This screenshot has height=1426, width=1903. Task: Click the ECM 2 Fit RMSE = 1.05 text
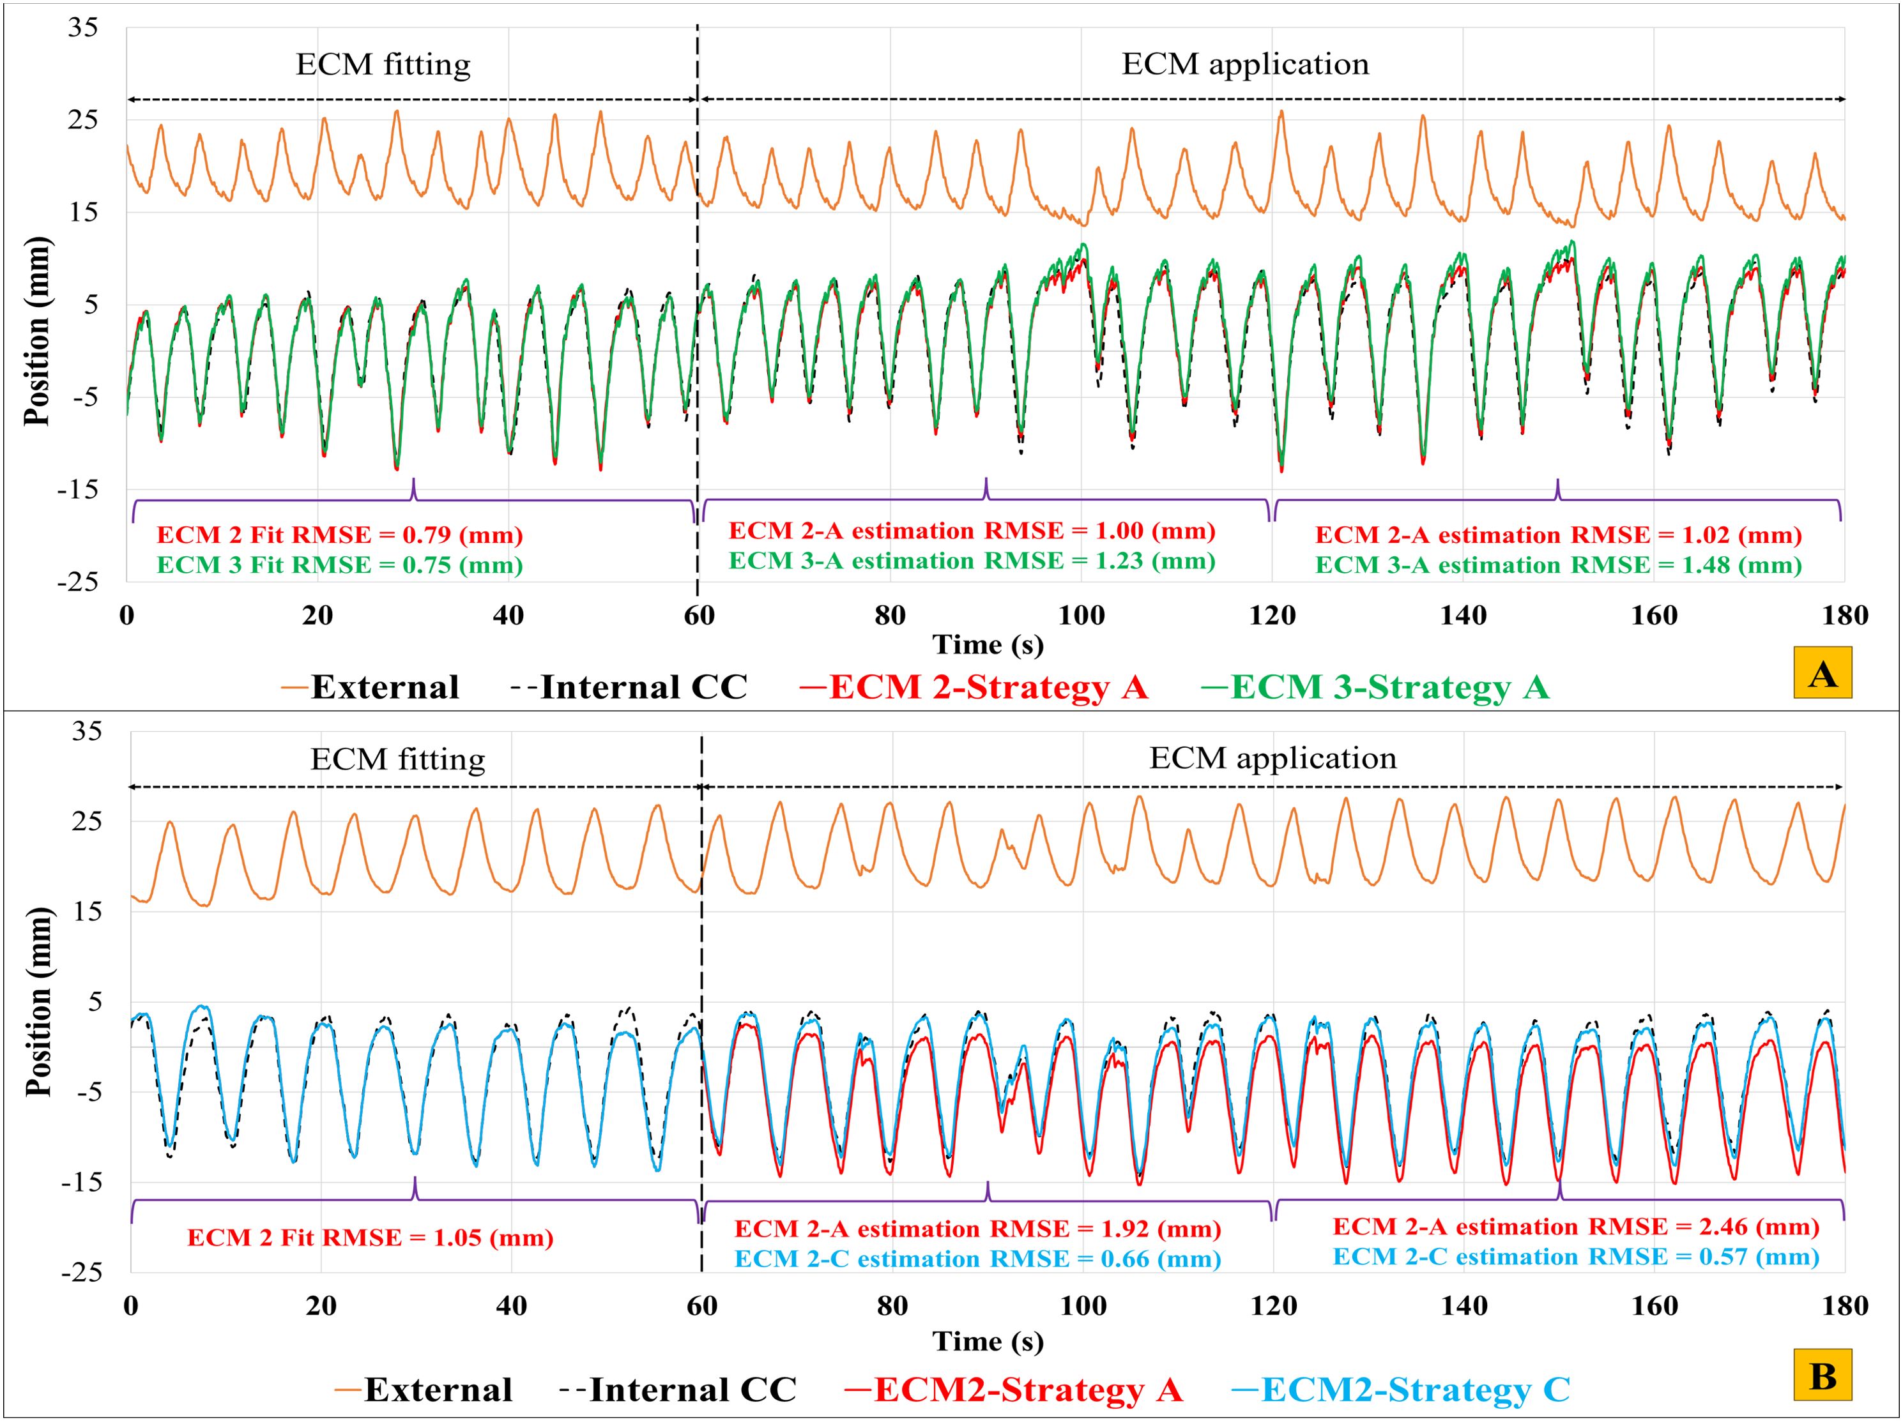[x=370, y=1238]
